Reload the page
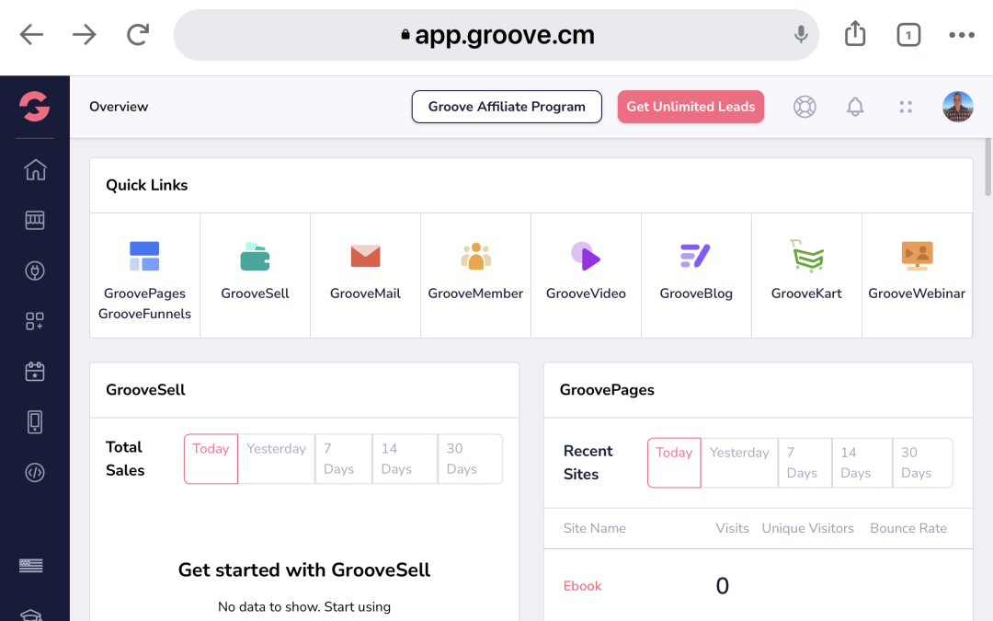 pos(137,34)
